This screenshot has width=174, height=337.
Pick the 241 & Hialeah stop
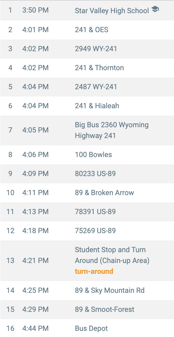[x=87, y=106]
